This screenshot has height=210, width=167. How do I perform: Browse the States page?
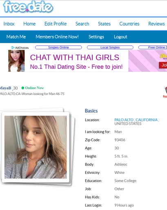pos(104,24)
